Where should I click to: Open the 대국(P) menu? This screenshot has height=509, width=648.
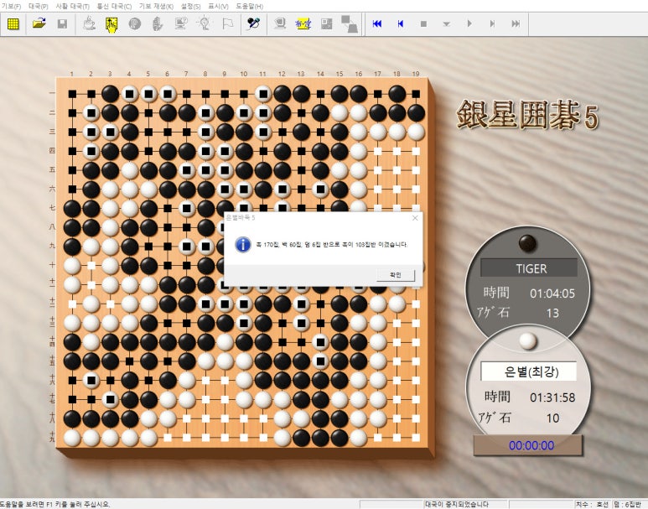[x=38, y=6]
